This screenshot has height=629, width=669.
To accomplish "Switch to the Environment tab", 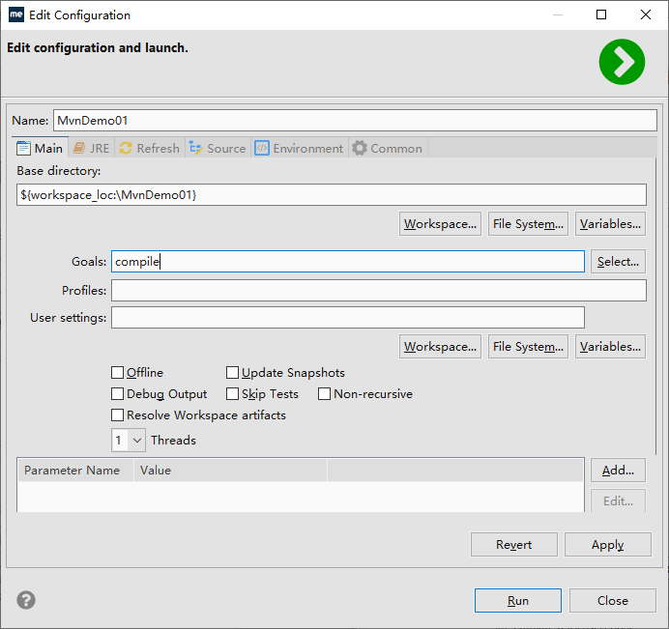I will pyautogui.click(x=299, y=148).
